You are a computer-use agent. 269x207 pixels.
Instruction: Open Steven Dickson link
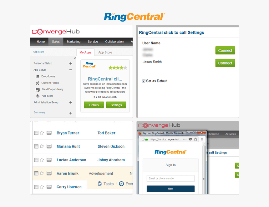[x=111, y=146]
